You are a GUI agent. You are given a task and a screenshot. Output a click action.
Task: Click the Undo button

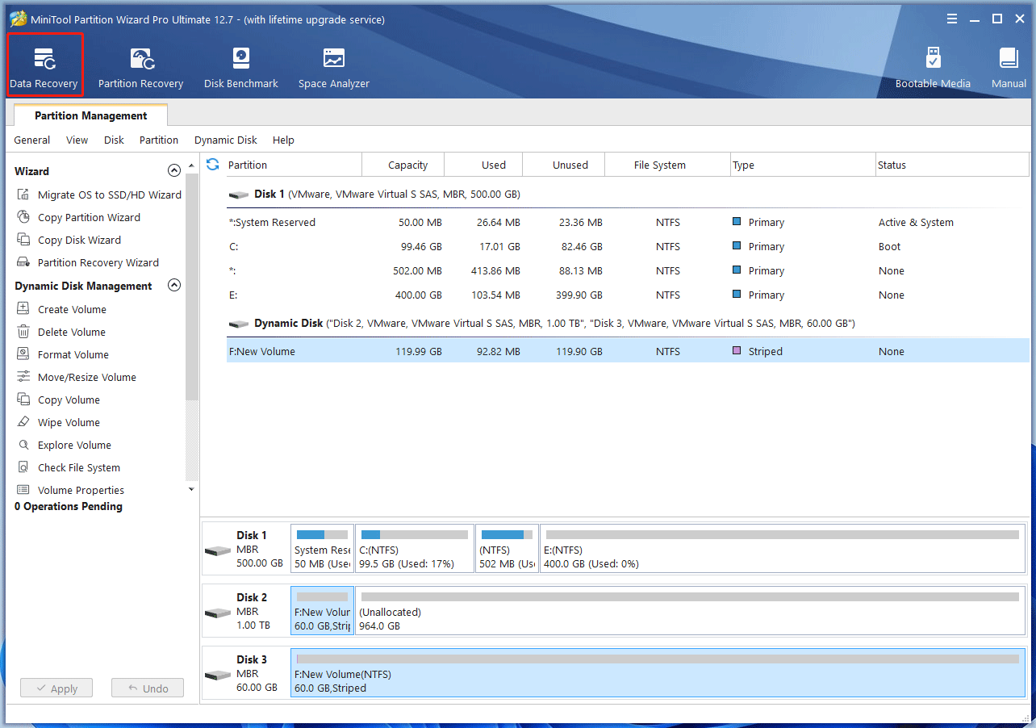[148, 688]
